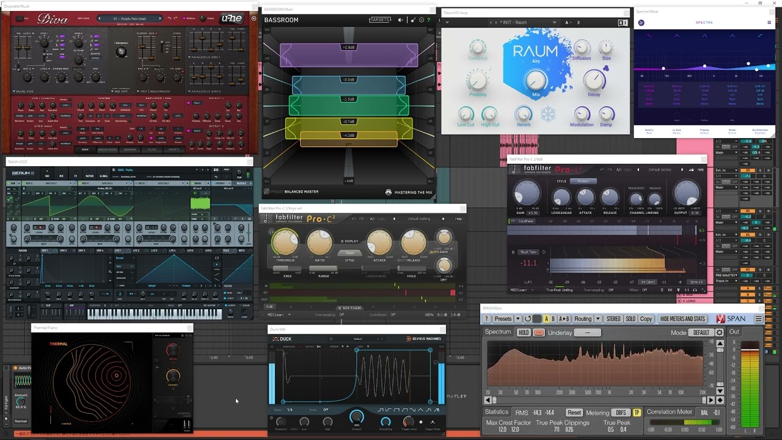Click the Duck Amount knob

click(356, 417)
